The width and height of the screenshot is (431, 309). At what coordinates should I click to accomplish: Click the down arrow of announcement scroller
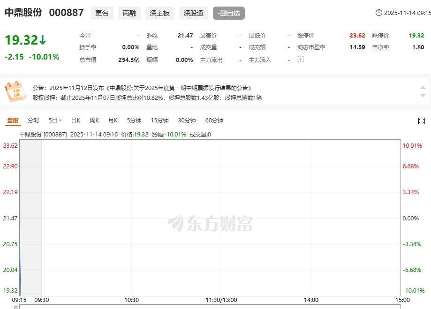423,96
